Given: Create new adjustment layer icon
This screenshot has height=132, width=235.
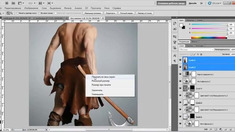Looking at the screenshot, I should click(221, 129).
